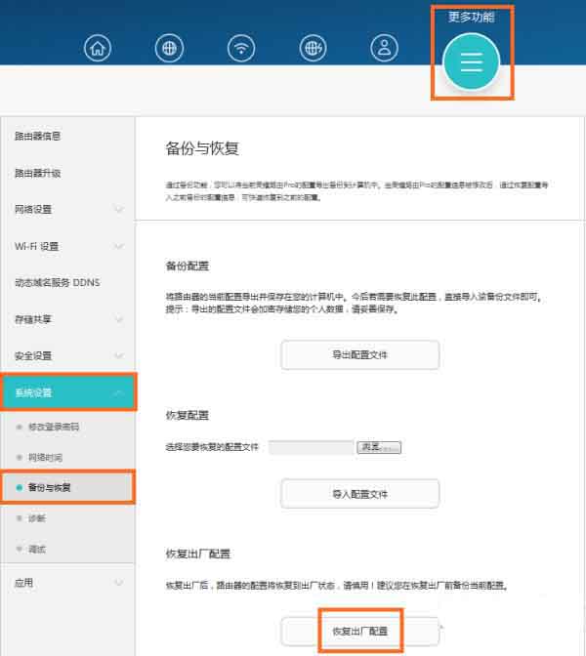Open 动态域名服务 DDNS

pos(58,283)
